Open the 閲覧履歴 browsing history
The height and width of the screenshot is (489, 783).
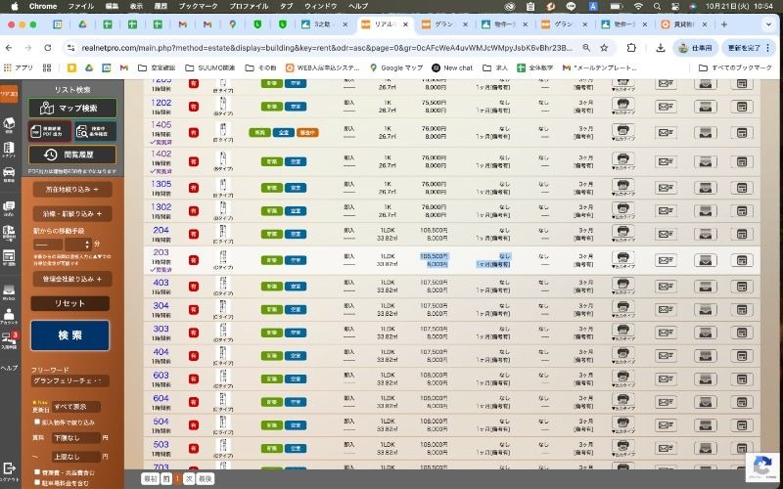(x=72, y=155)
